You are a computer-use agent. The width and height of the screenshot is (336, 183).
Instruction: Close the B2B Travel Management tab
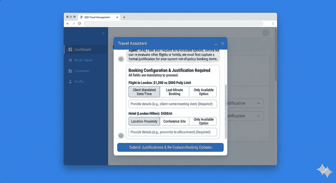117,17
